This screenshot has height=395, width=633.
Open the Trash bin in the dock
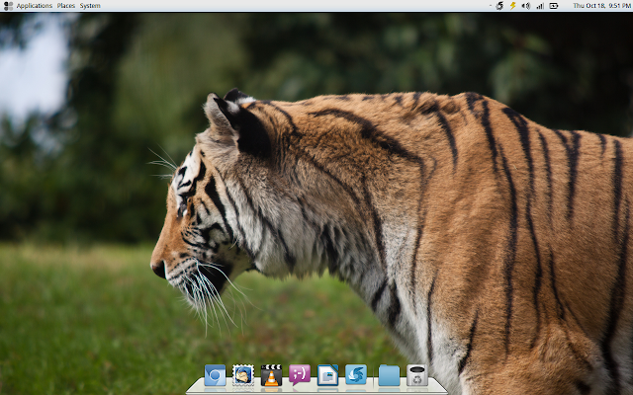(x=417, y=375)
